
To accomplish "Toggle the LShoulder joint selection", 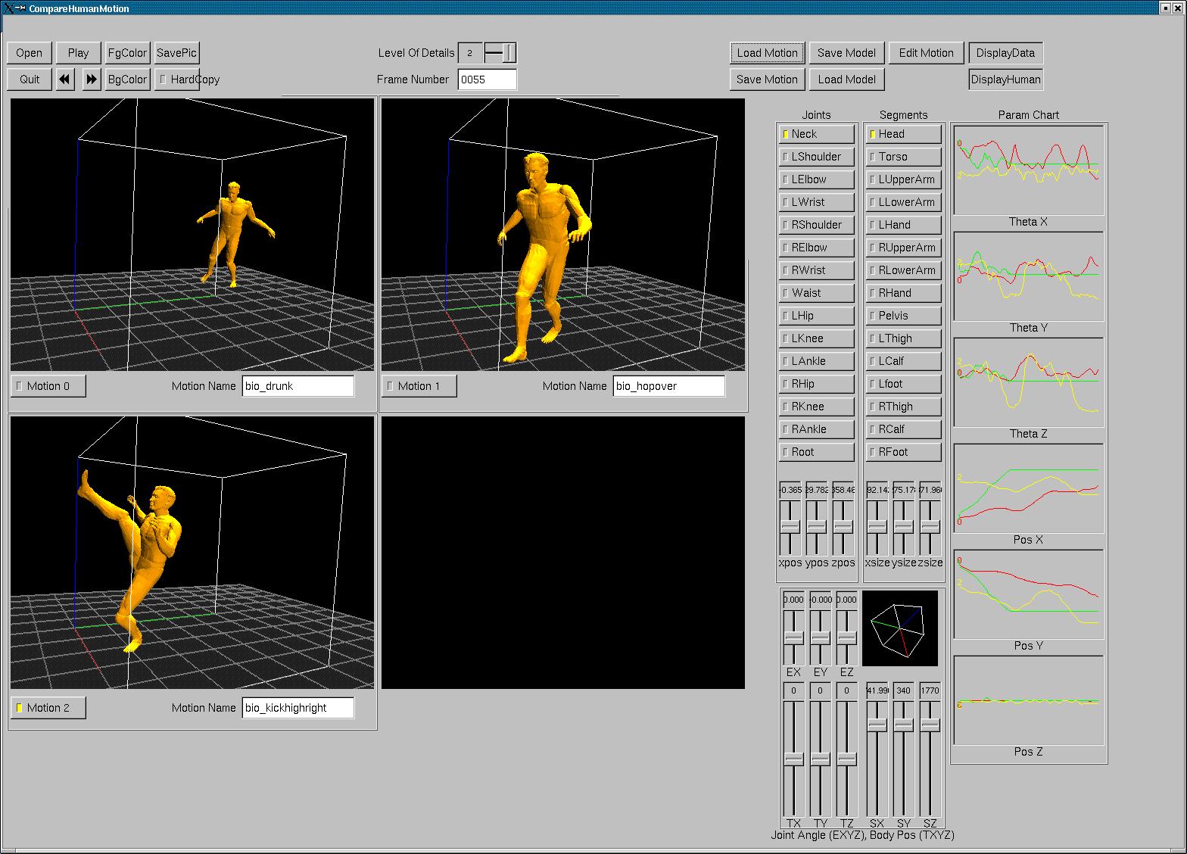I will click(816, 157).
